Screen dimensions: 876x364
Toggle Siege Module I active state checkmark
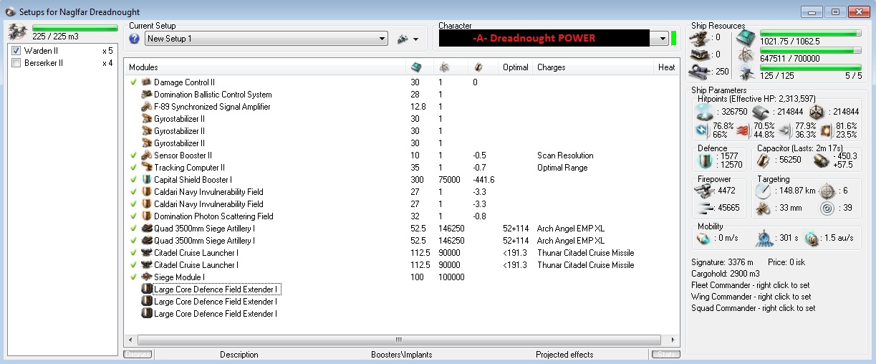(x=133, y=277)
